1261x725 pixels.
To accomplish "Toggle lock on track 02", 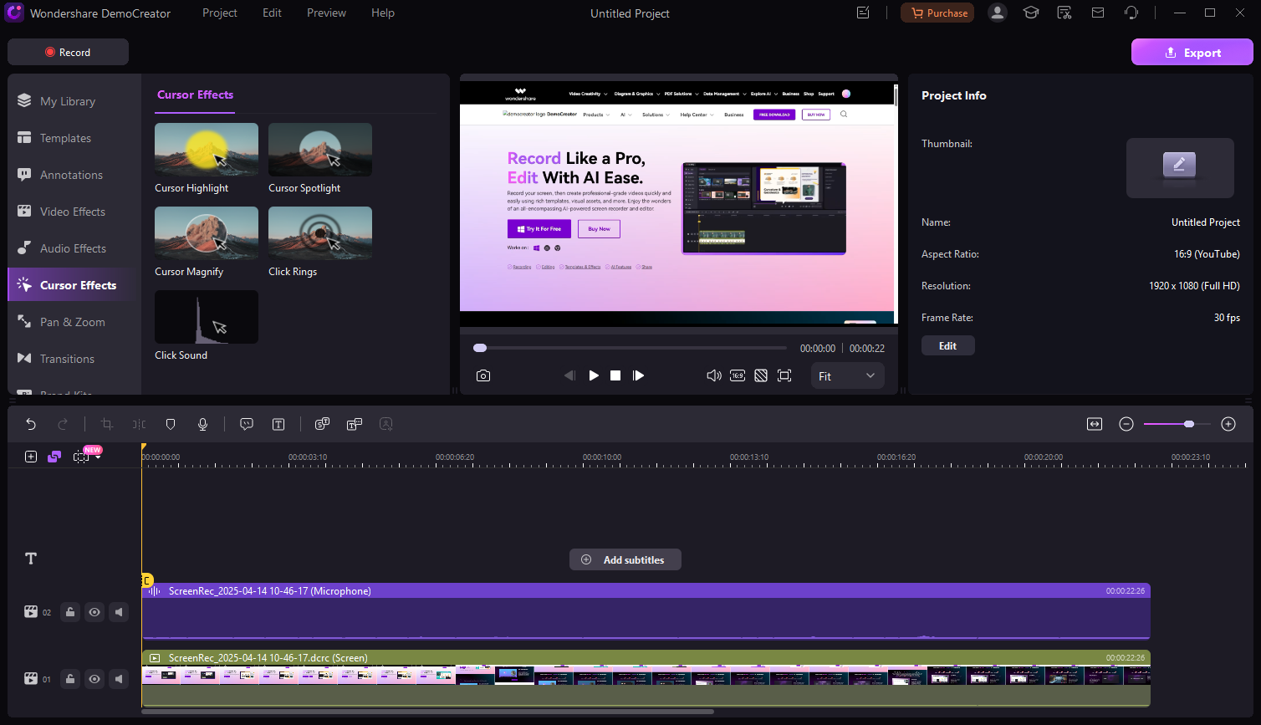I will pos(70,612).
